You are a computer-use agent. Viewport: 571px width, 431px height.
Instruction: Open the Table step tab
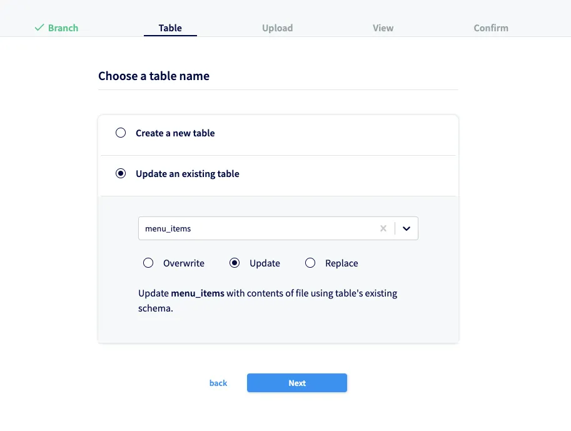[x=170, y=28]
